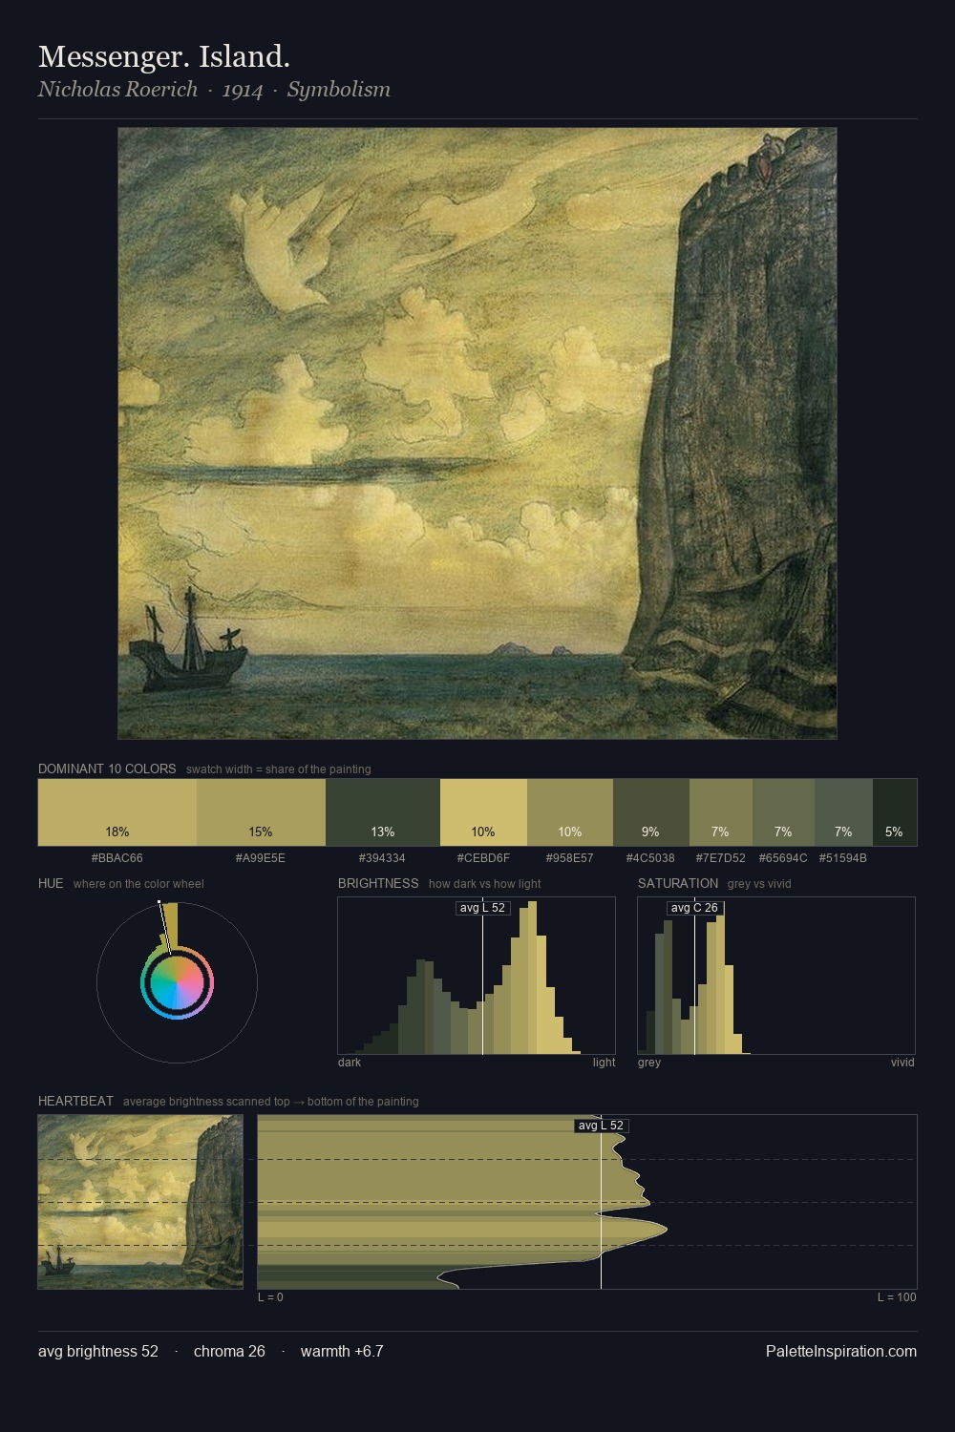Click the HUE section heading
Image resolution: width=955 pixels, height=1432 pixels.
click(51, 883)
